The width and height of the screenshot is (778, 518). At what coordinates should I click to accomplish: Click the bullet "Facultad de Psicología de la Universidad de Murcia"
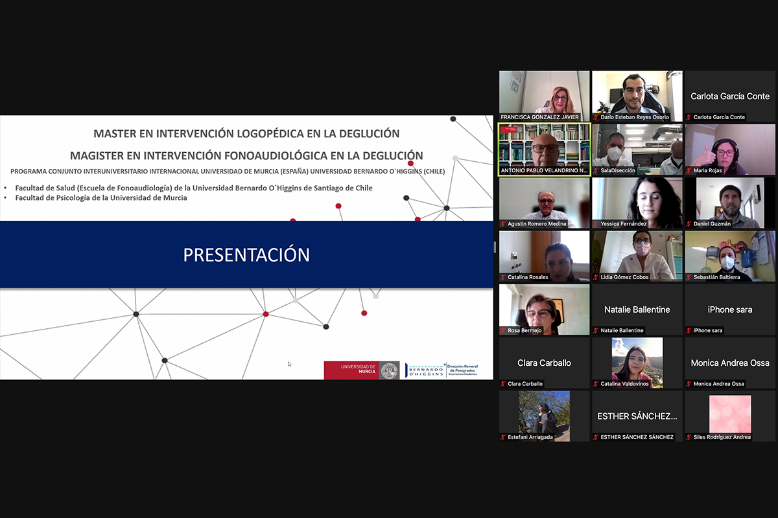[x=101, y=198]
